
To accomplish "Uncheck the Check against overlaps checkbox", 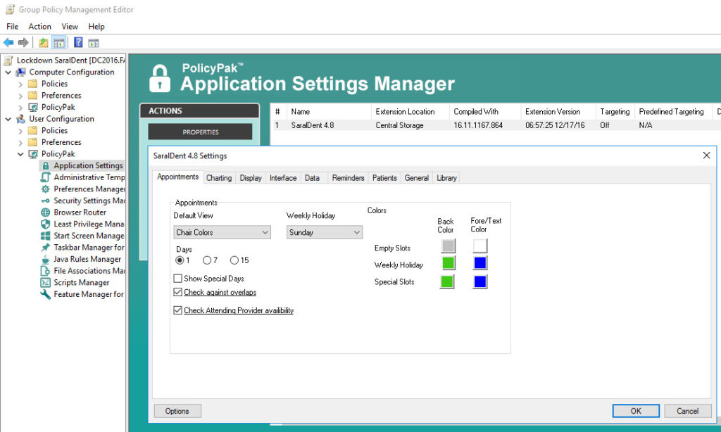I will point(178,292).
